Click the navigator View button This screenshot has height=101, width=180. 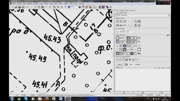tap(163, 68)
